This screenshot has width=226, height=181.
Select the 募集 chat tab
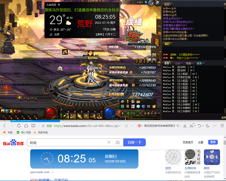[x=200, y=63]
